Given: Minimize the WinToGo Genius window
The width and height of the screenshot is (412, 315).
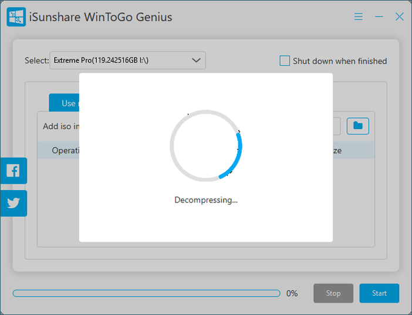Looking at the screenshot, I should pyautogui.click(x=379, y=17).
